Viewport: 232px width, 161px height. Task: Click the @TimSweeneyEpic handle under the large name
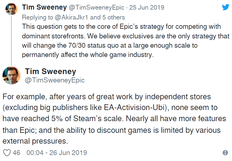click(55, 80)
